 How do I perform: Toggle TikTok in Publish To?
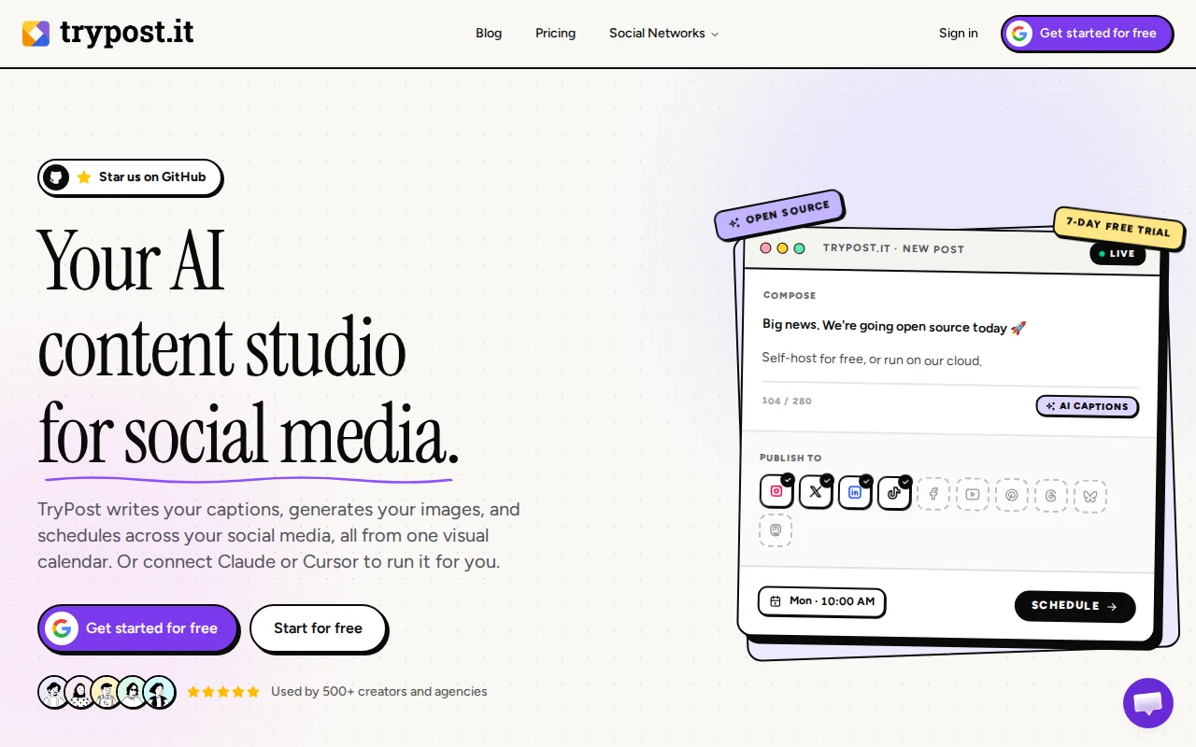click(x=894, y=492)
